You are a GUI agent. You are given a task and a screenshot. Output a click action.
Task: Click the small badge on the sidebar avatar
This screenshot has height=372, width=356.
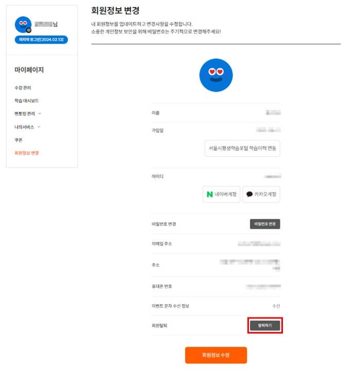pos(29,30)
